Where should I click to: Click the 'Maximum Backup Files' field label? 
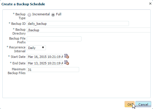(x=17, y=71)
